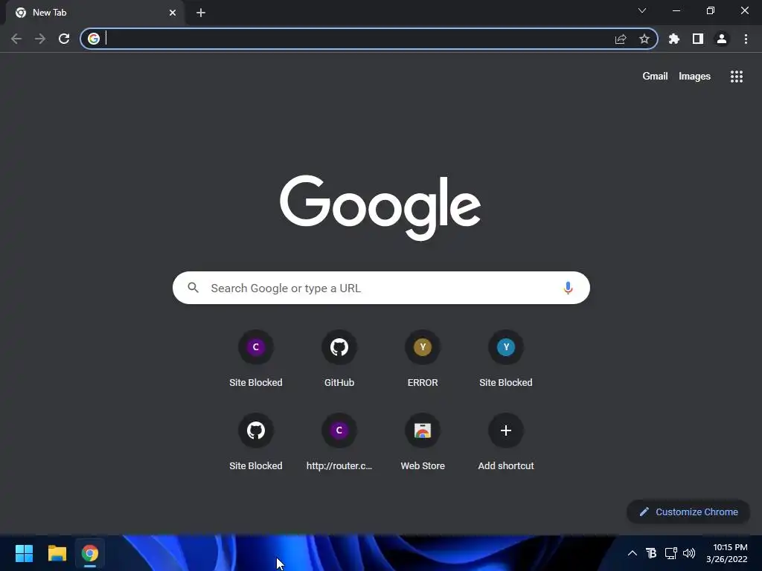Open a new tab with plus button

201,13
